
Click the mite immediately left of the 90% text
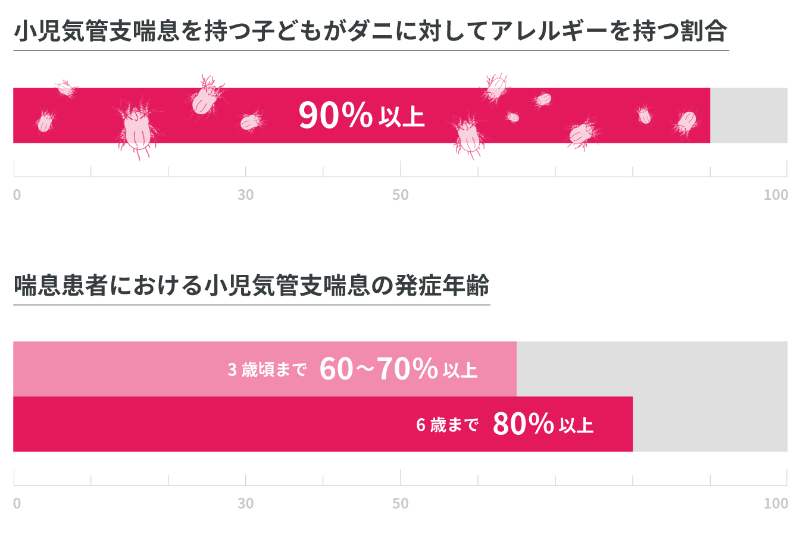pos(251,121)
